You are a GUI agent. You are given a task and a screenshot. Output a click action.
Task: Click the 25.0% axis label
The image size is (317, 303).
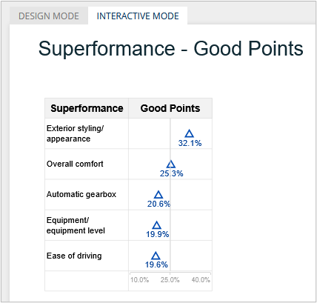point(170,280)
